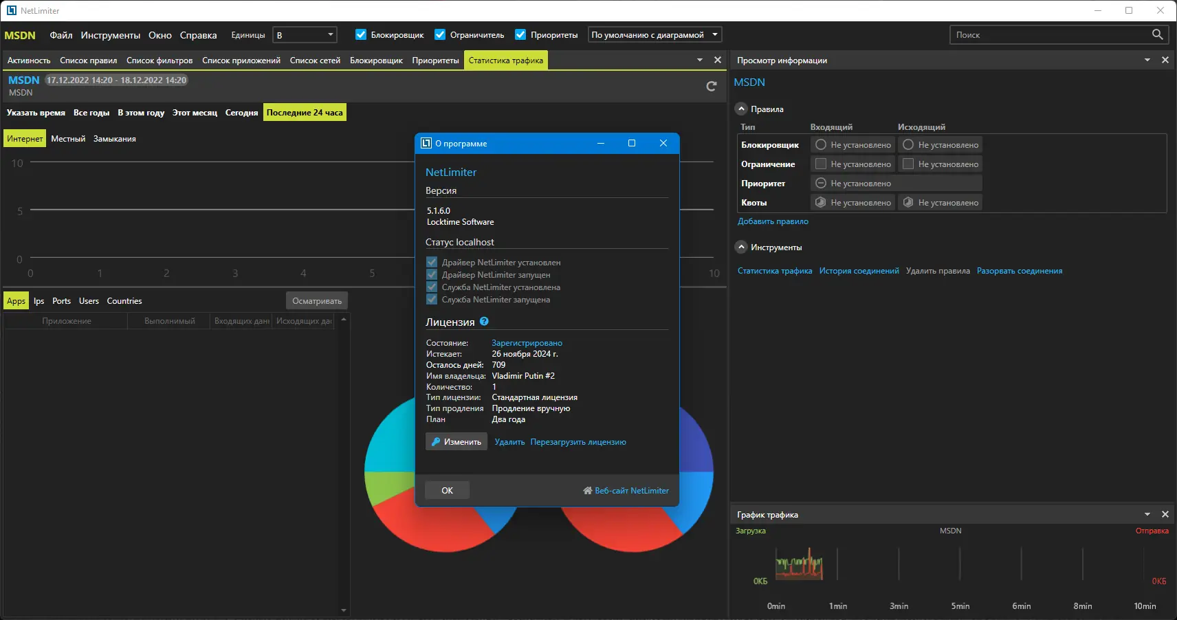Click the Осматривать button
This screenshot has height=620, width=1177.
317,301
